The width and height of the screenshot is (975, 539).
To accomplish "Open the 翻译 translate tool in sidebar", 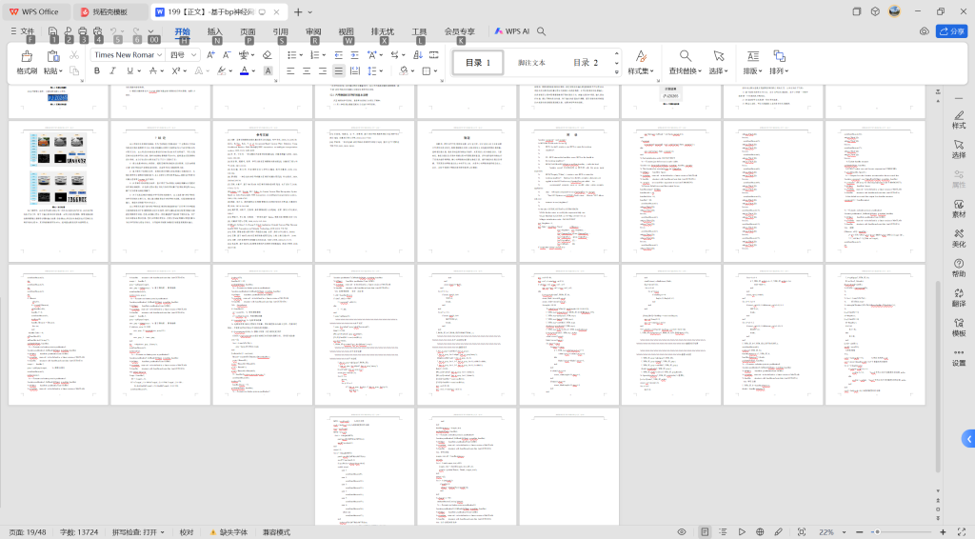I will [x=958, y=296].
